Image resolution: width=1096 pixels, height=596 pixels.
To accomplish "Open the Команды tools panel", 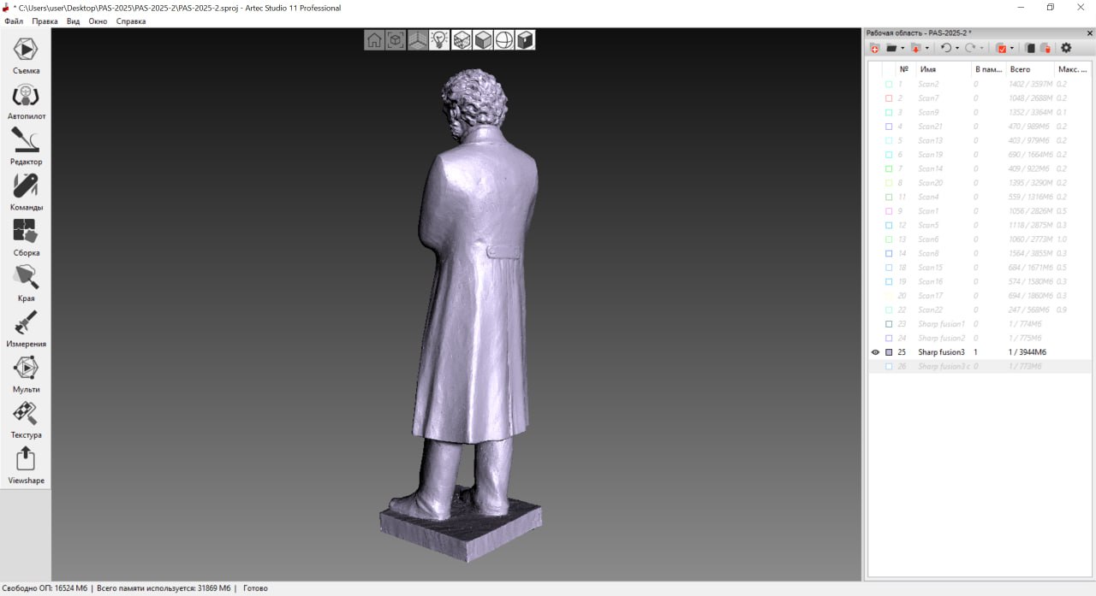I will pyautogui.click(x=26, y=192).
